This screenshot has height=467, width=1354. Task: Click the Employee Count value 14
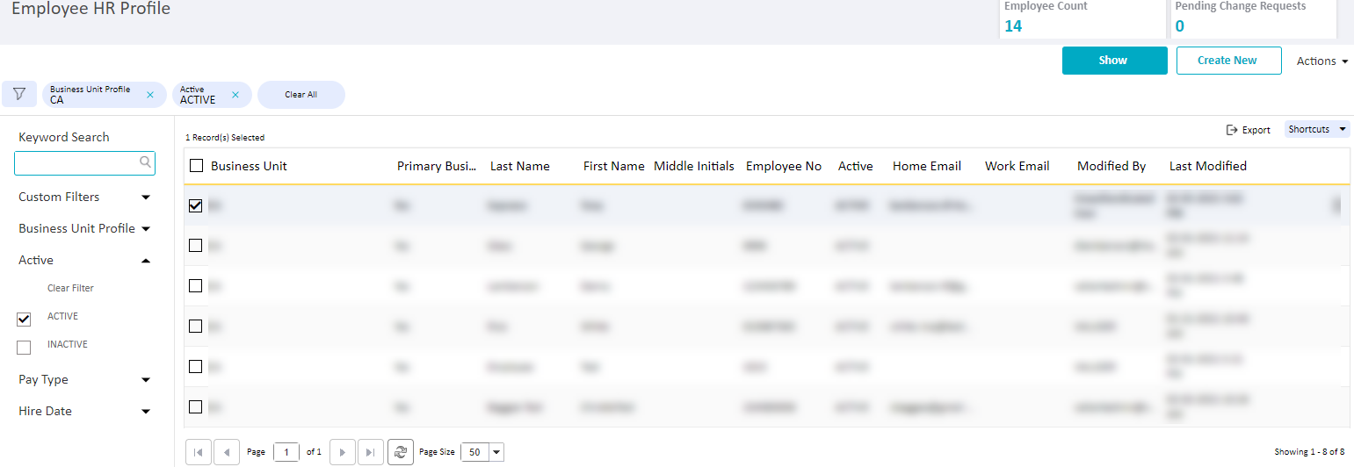coord(1013,26)
